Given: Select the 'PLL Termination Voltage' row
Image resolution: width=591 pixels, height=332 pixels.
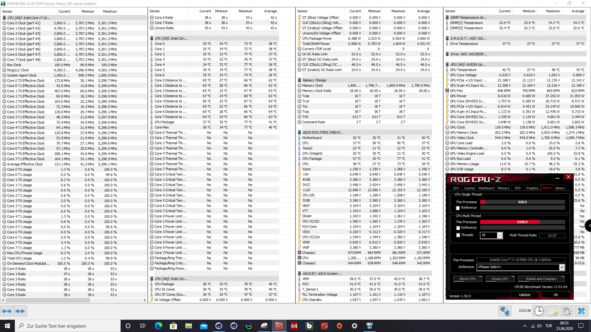Looking at the screenshot, I should (x=364, y=294).
